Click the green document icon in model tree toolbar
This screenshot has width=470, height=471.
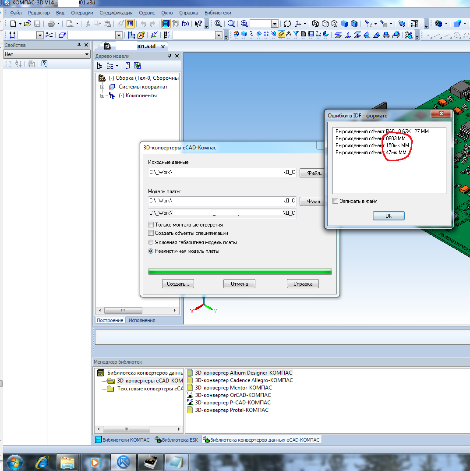pyautogui.click(x=138, y=65)
